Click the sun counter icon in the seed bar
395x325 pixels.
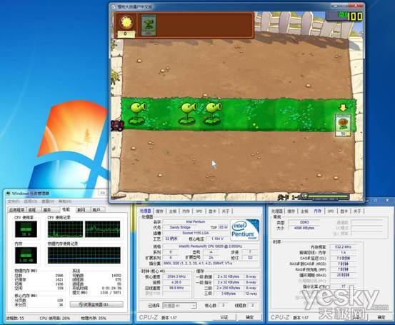pos(126,22)
